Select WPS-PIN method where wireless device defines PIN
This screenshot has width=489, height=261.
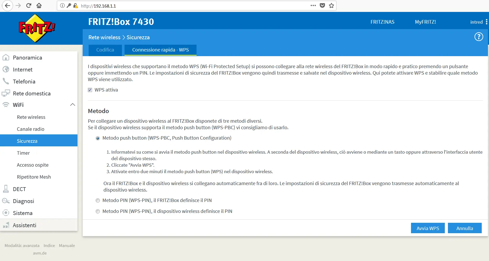click(x=98, y=211)
